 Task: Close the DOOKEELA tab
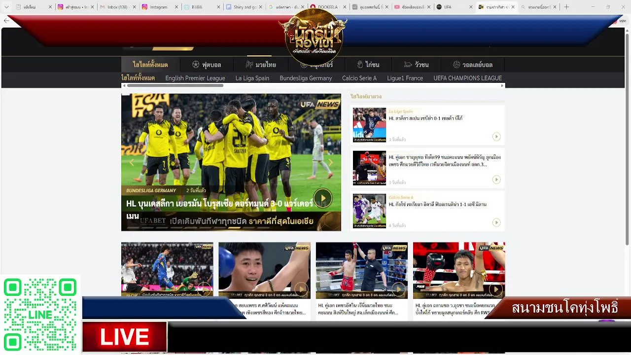pyautogui.click(x=345, y=7)
